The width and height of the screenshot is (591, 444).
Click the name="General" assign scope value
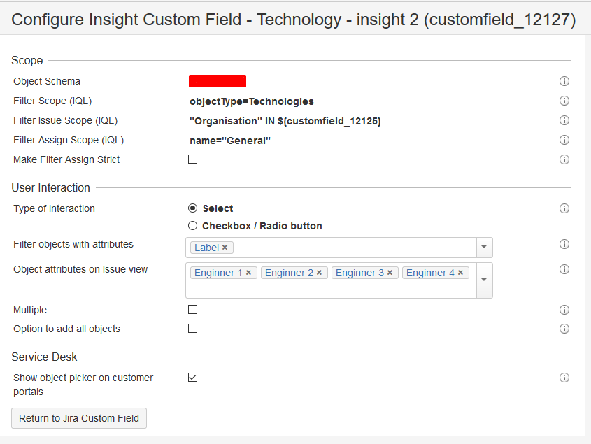click(230, 141)
